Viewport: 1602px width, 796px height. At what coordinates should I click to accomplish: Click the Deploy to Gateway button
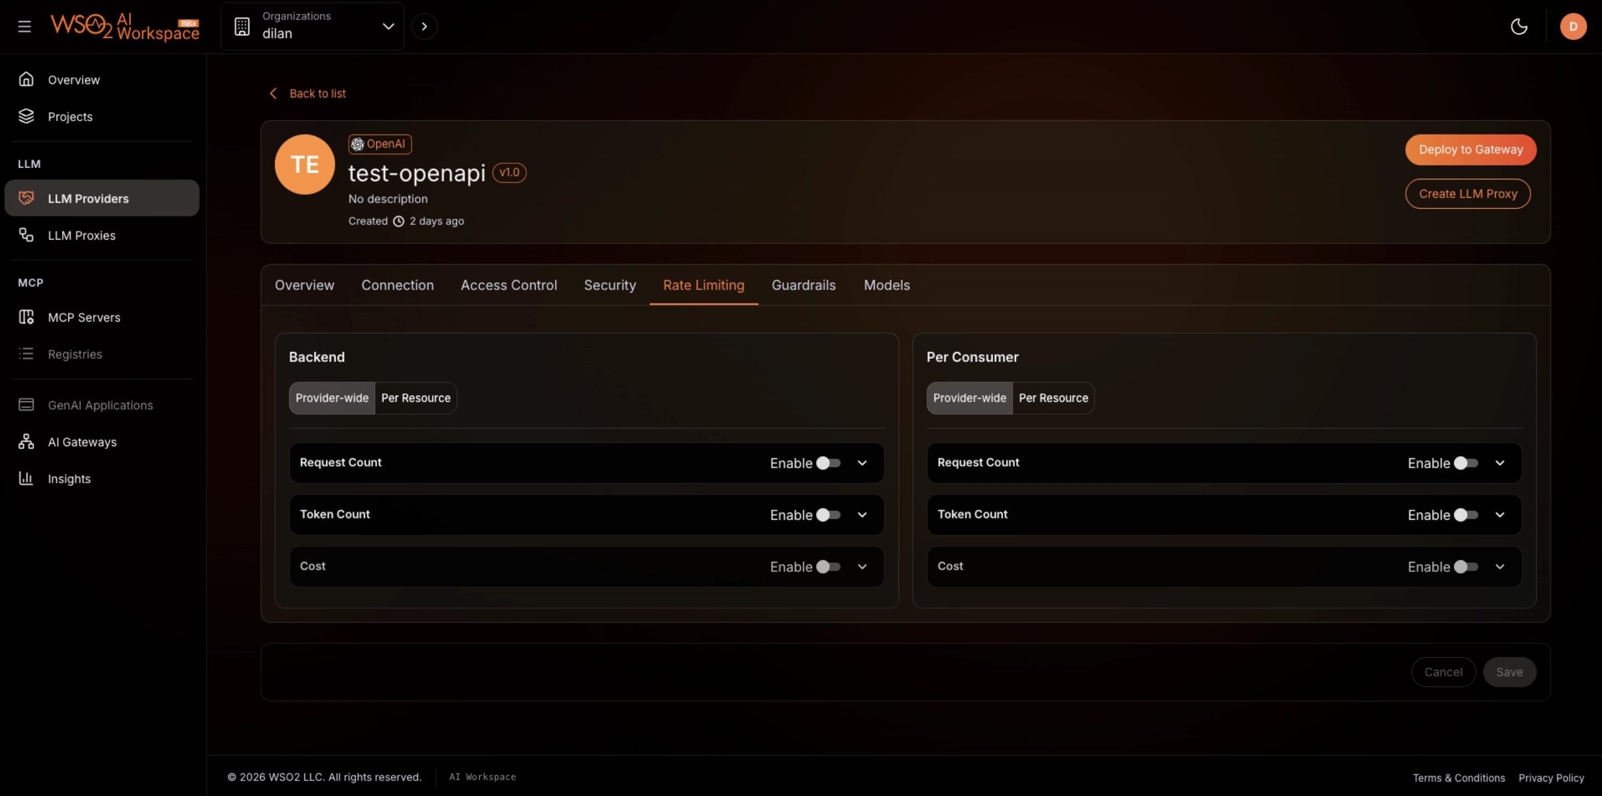click(1470, 150)
